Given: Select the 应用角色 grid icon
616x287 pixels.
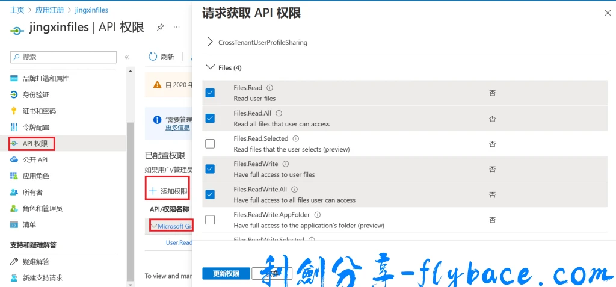Looking at the screenshot, I should click(x=14, y=176).
